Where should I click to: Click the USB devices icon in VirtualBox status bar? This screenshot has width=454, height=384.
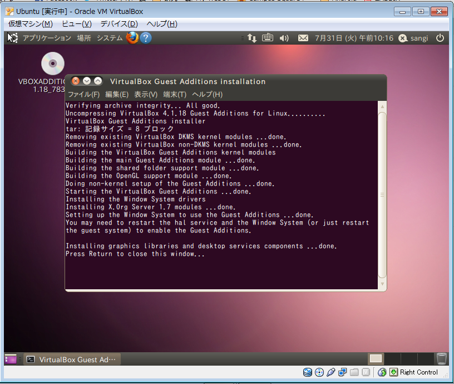(330, 372)
